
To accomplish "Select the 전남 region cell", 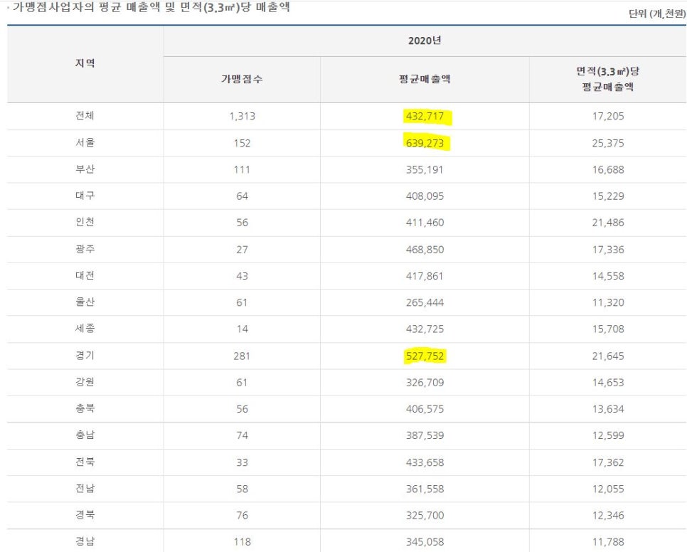I will pos(85,489).
